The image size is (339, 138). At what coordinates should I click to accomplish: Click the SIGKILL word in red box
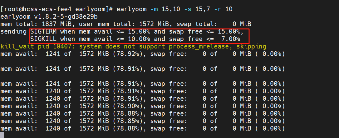pos(43,39)
